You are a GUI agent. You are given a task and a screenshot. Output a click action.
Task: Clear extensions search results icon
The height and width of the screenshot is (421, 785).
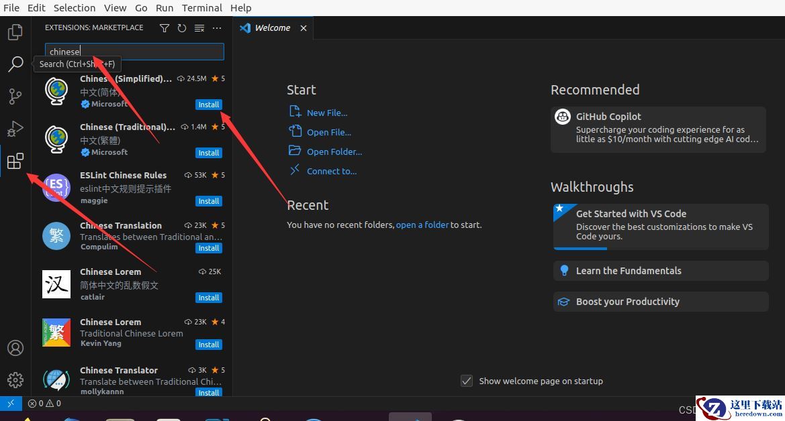(x=199, y=28)
